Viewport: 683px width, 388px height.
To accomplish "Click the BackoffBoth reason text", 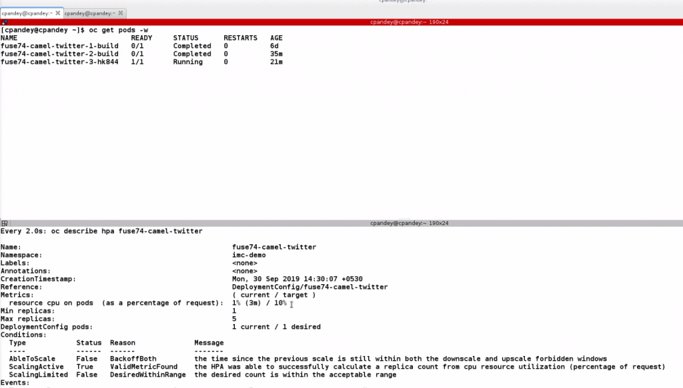I will [x=133, y=359].
